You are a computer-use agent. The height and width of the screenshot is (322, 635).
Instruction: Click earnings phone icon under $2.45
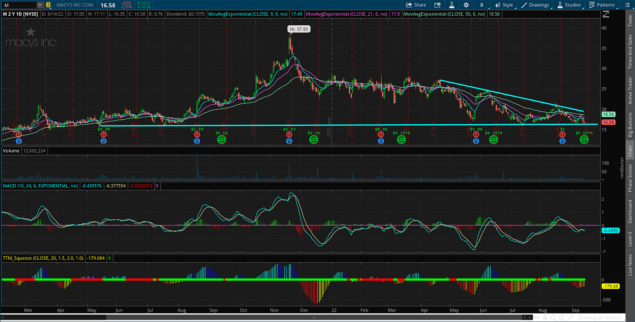point(381,135)
